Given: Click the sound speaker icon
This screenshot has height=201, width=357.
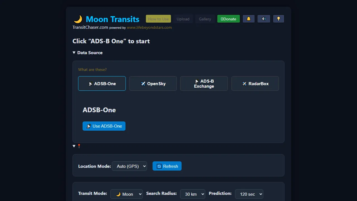Looking at the screenshot, I should (x=264, y=19).
